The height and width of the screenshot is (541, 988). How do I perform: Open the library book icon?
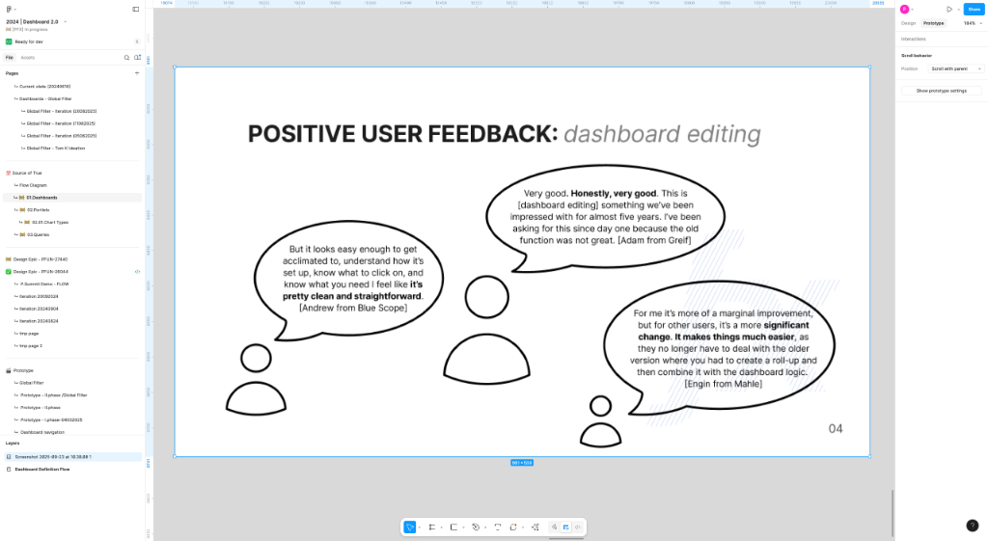[137, 57]
